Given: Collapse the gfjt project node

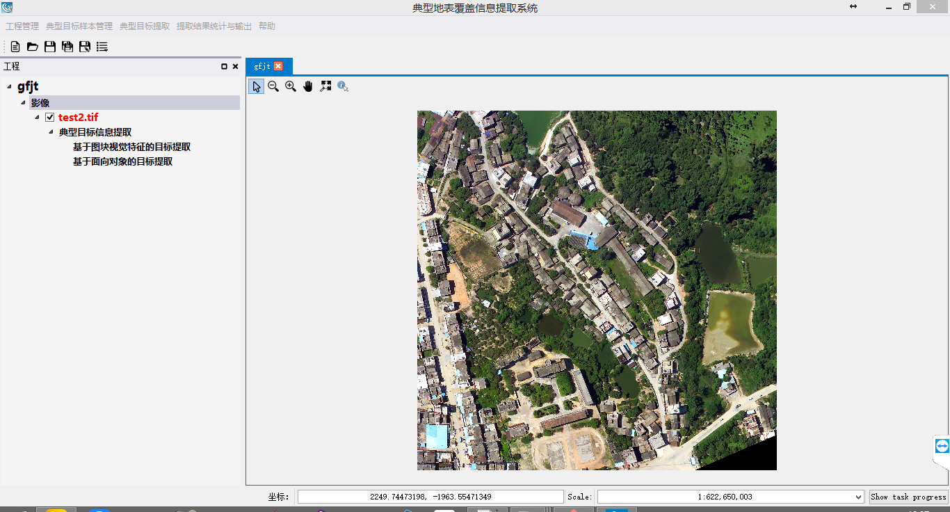Looking at the screenshot, I should point(9,87).
